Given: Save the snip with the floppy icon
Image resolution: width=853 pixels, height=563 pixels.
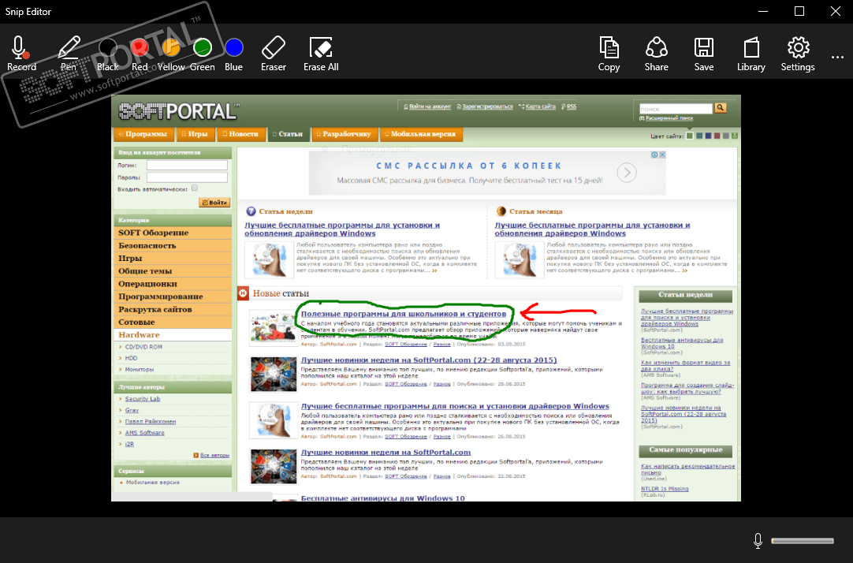Looking at the screenshot, I should point(704,54).
